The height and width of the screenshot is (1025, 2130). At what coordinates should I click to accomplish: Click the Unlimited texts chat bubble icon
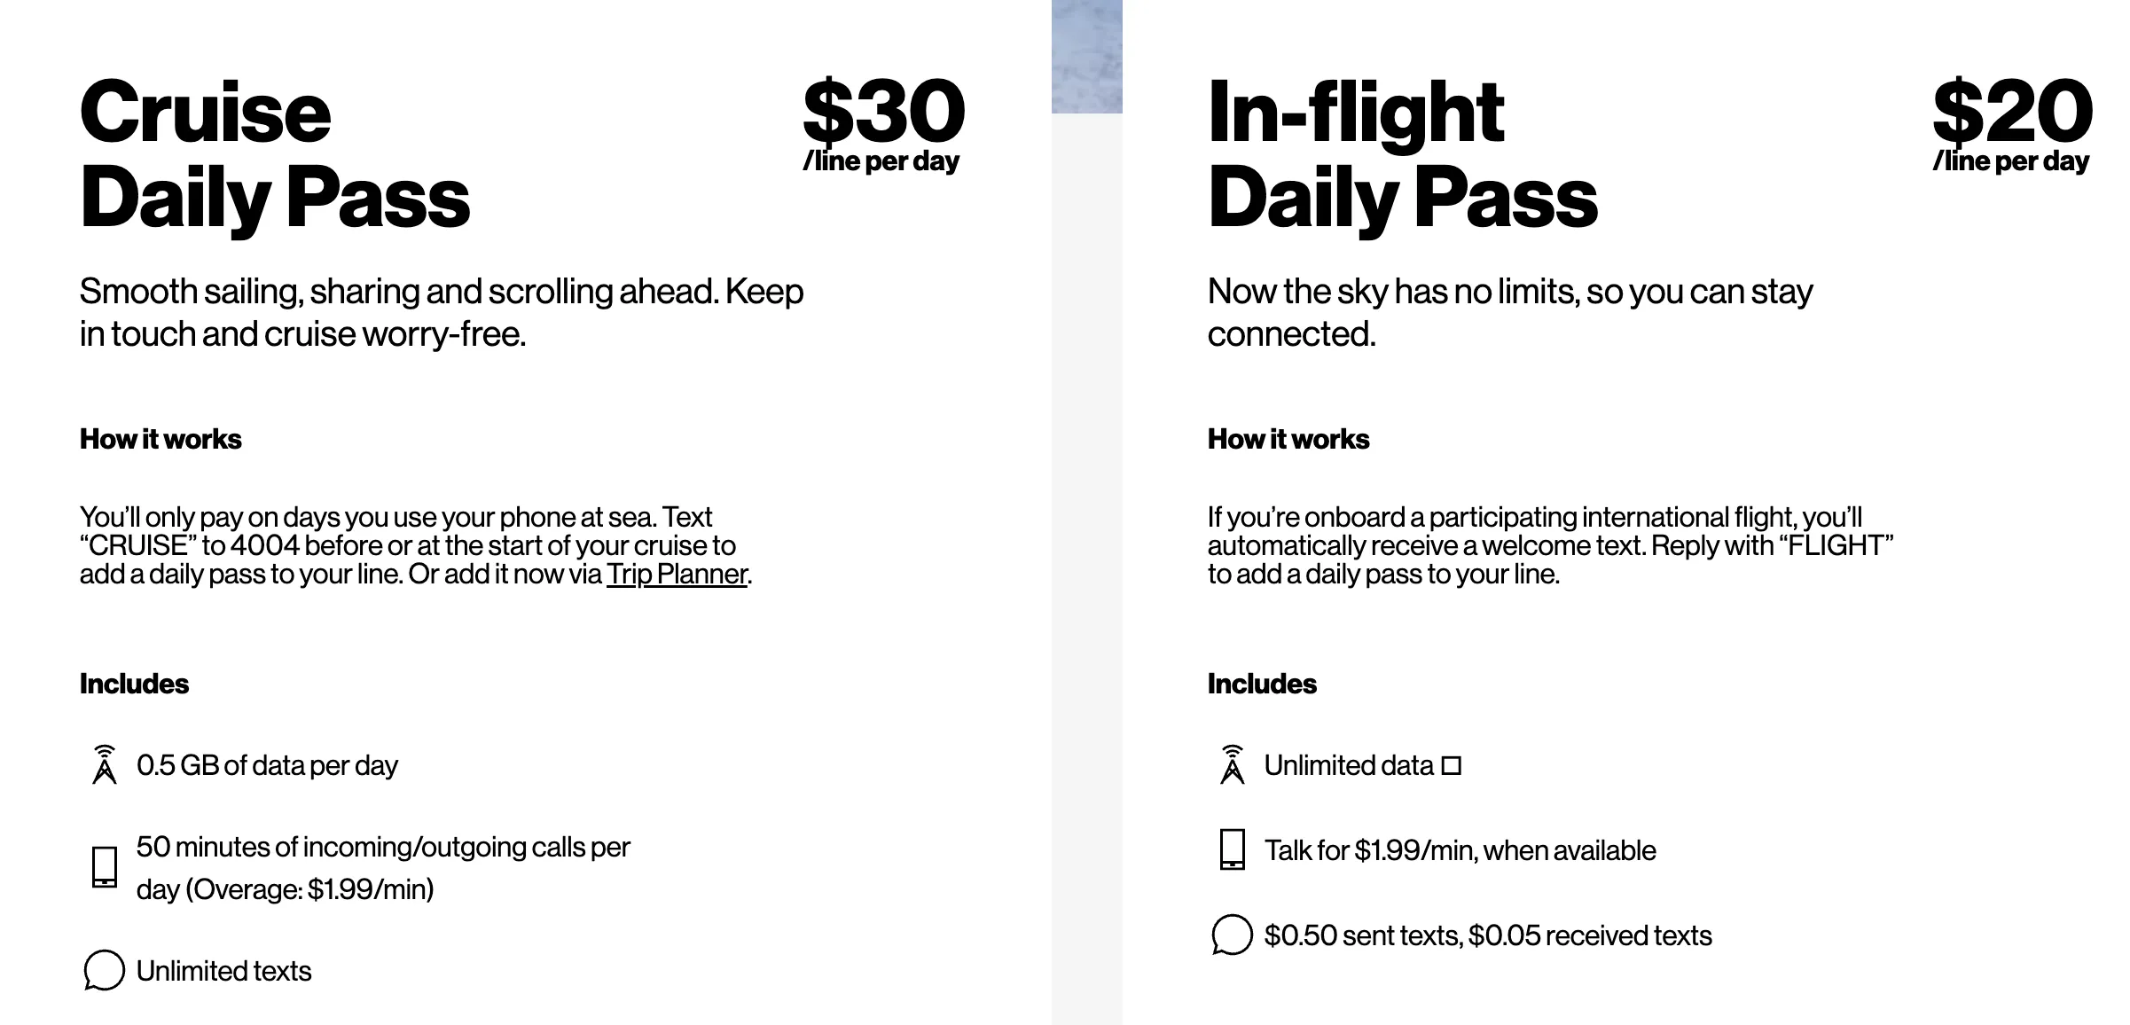(104, 970)
